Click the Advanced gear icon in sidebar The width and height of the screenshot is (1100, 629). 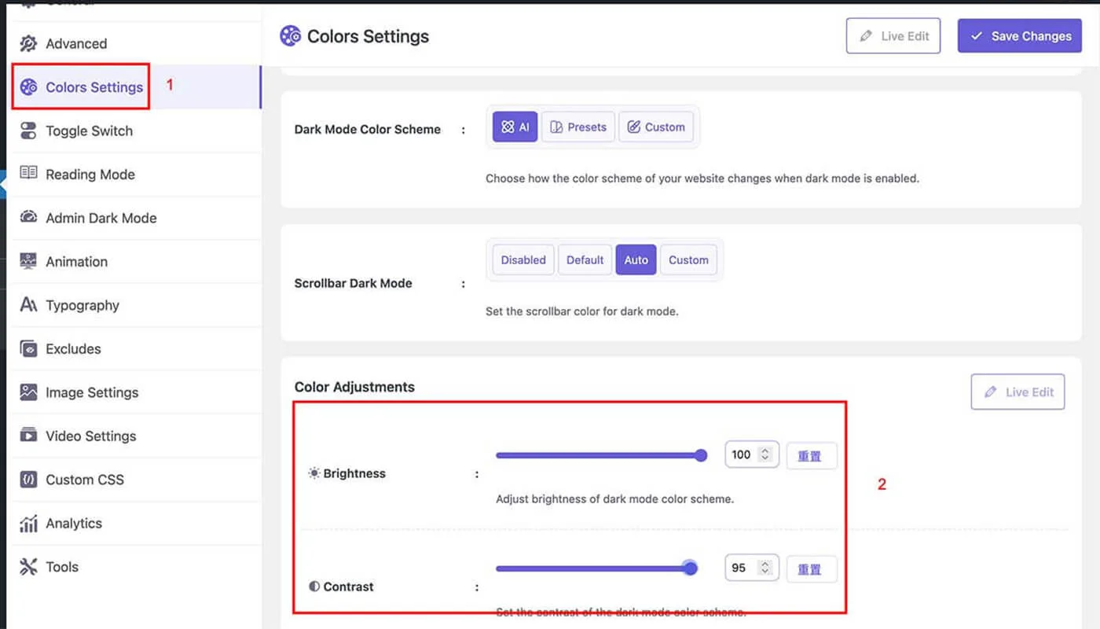tap(28, 43)
